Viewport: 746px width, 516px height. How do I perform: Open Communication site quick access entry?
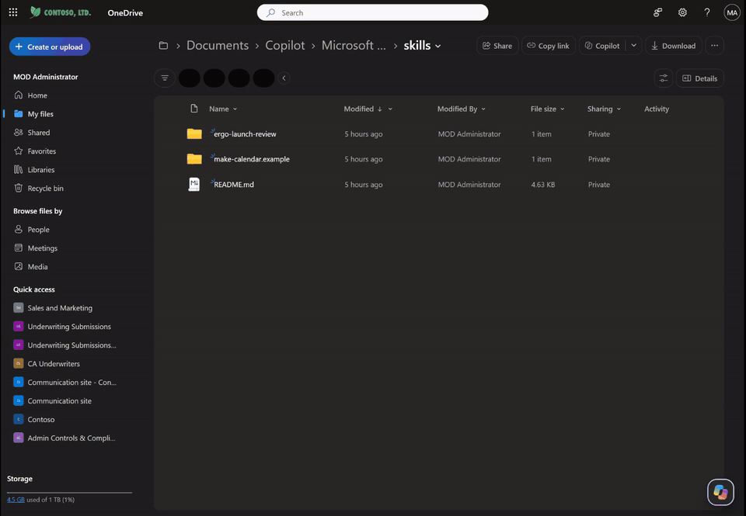point(59,401)
